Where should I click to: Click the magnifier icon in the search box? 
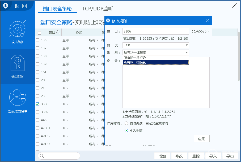tap(42, 156)
